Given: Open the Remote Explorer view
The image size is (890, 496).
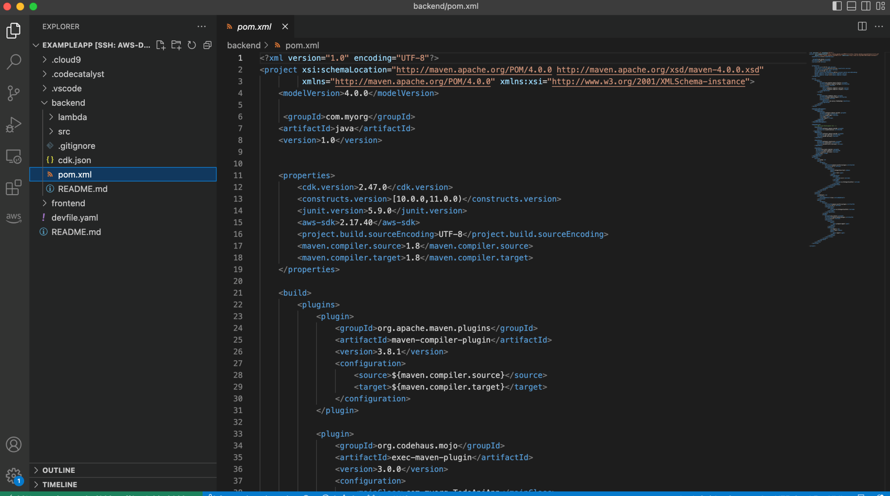Looking at the screenshot, I should click(14, 157).
